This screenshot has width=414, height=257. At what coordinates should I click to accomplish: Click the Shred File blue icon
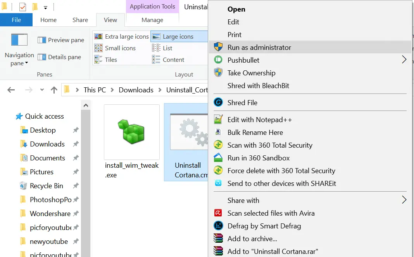(x=218, y=102)
